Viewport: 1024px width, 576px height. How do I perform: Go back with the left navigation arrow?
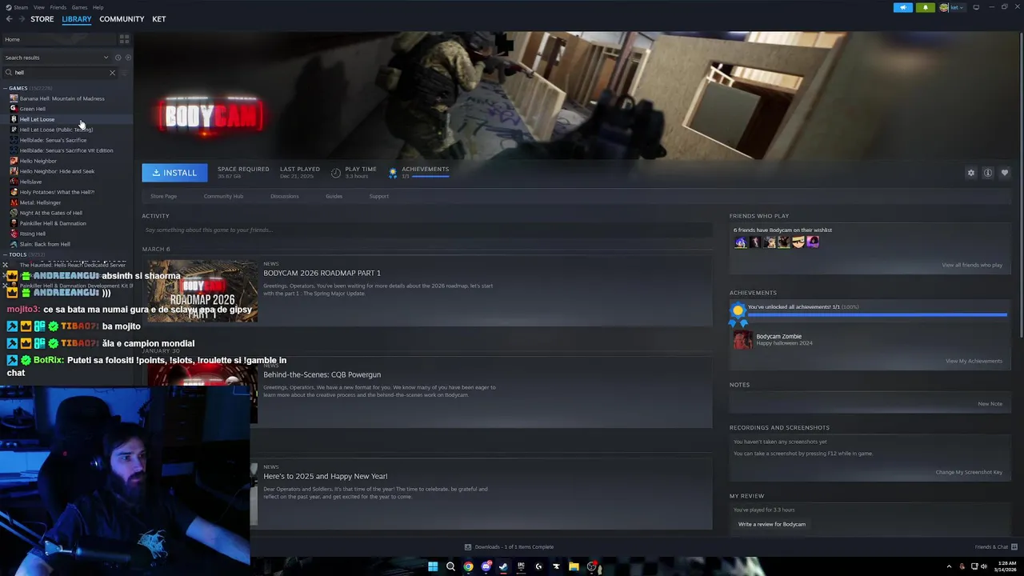(9, 19)
